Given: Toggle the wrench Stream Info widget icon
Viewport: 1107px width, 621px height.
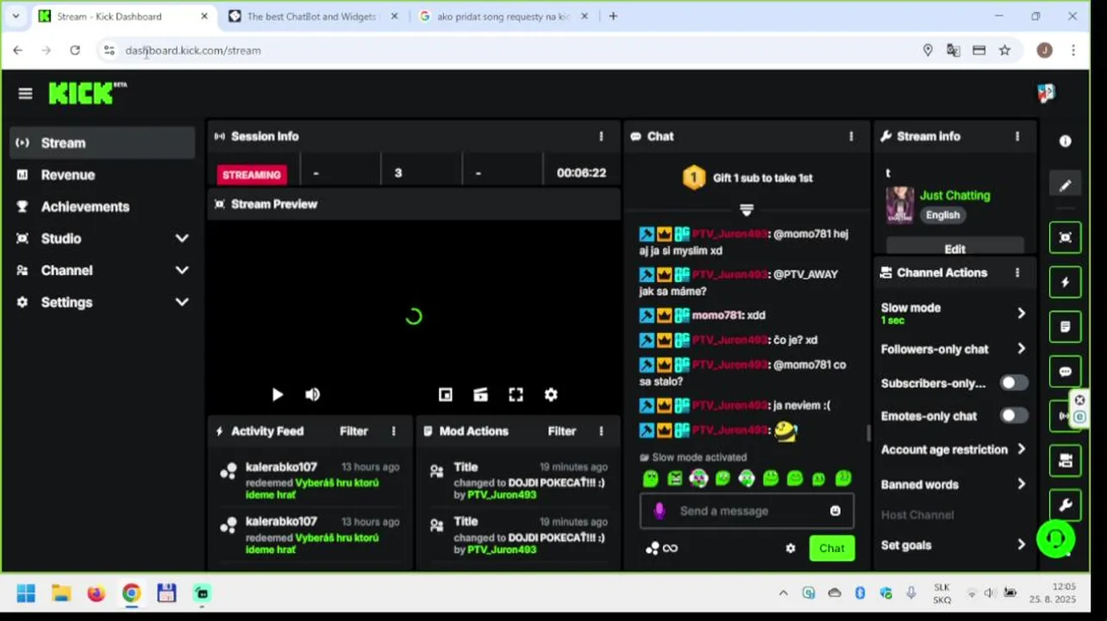Looking at the screenshot, I should tap(1066, 505).
